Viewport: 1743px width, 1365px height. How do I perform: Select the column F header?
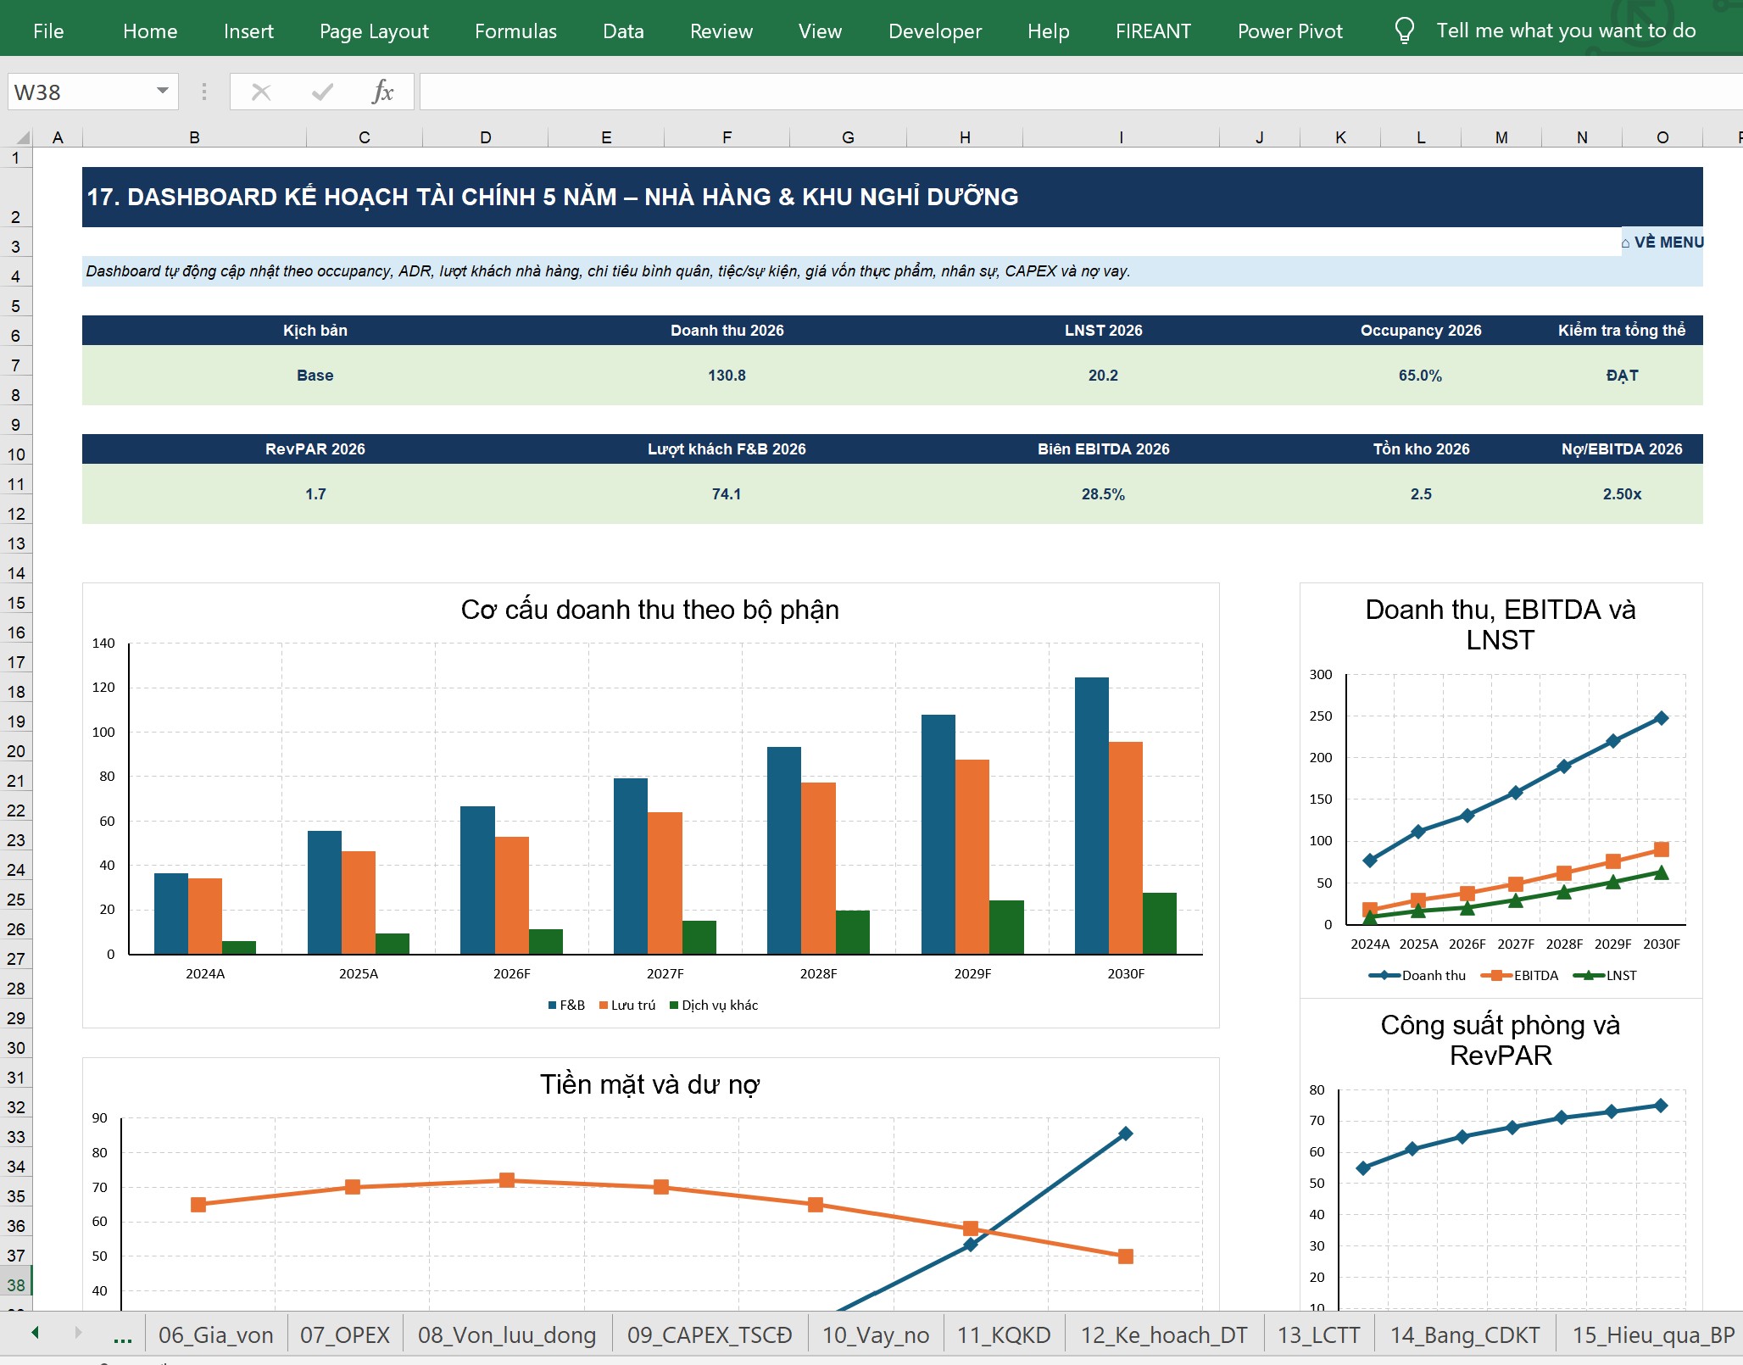pos(727,137)
